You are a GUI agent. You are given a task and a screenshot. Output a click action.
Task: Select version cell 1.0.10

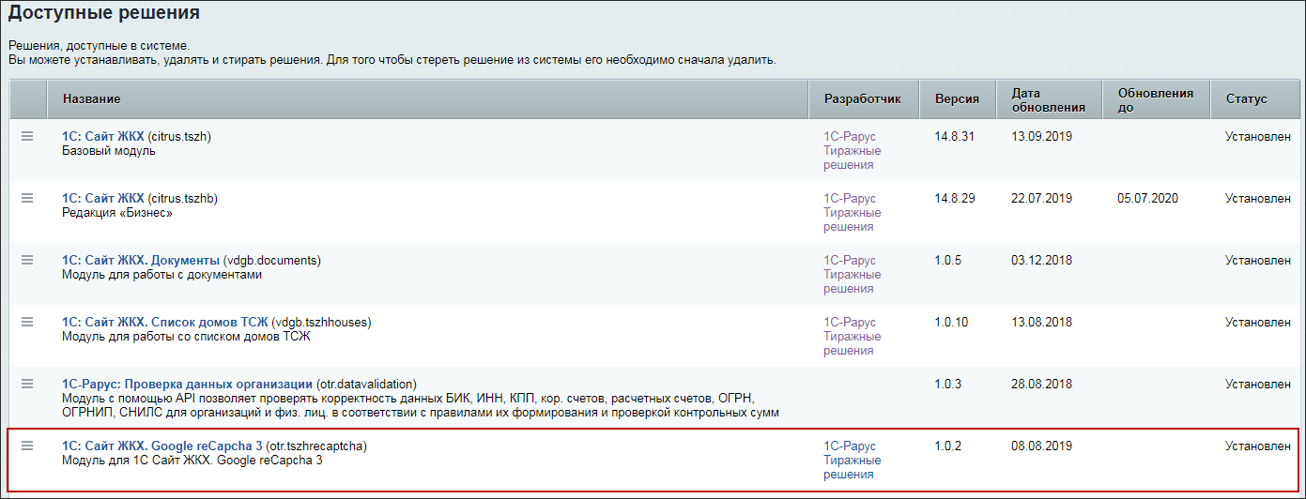click(951, 322)
